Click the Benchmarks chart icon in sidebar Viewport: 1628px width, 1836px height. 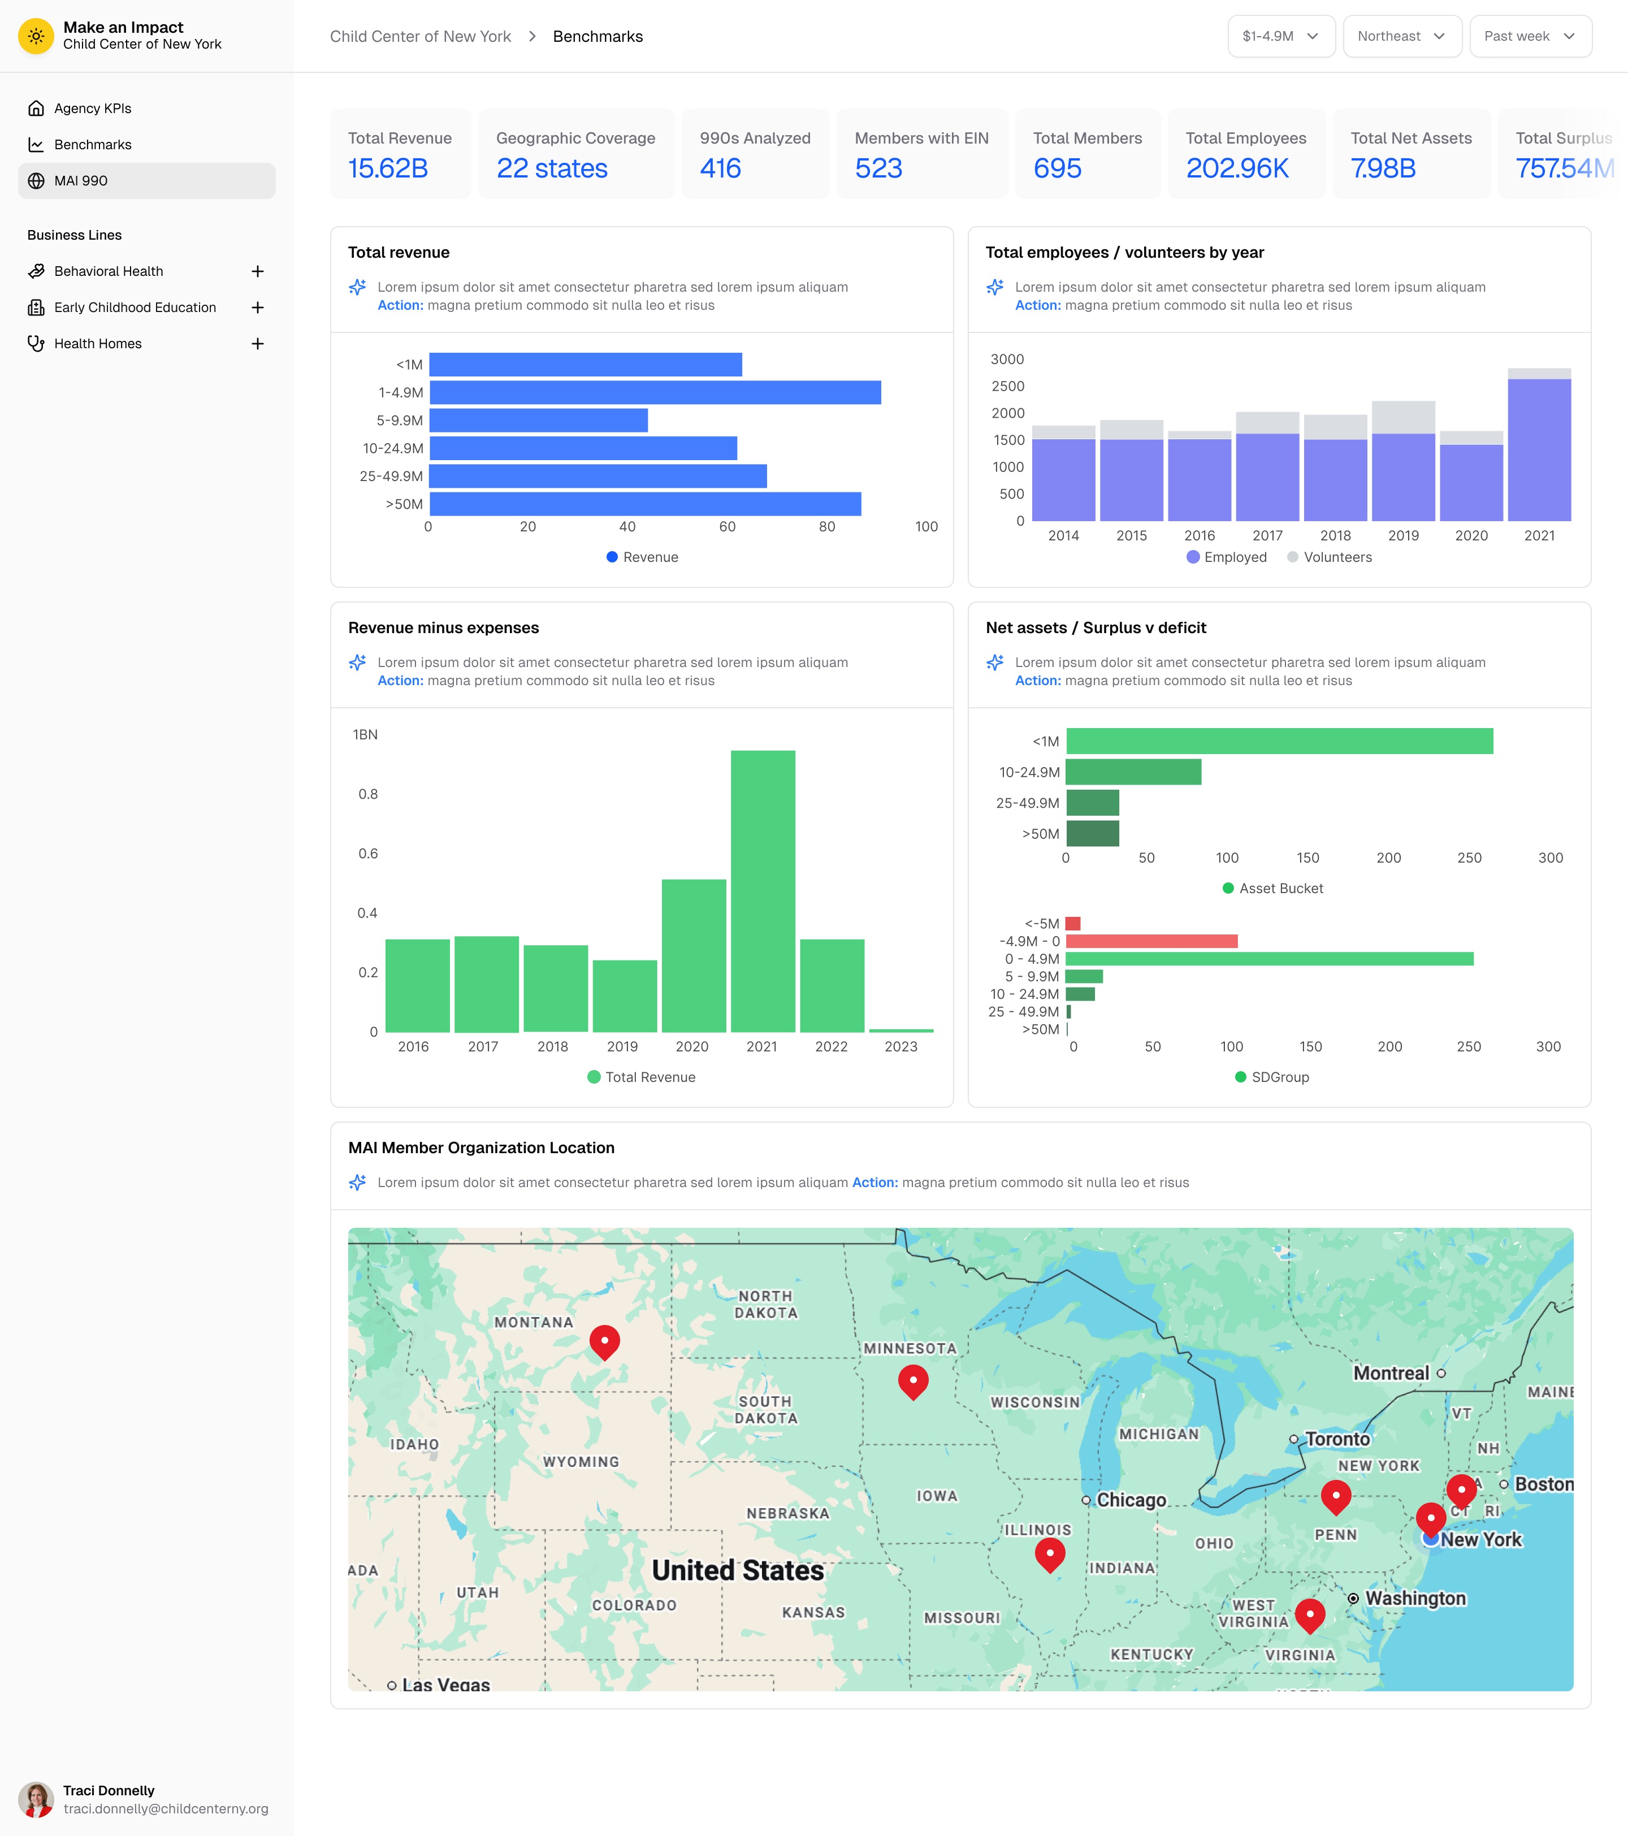[x=35, y=144]
